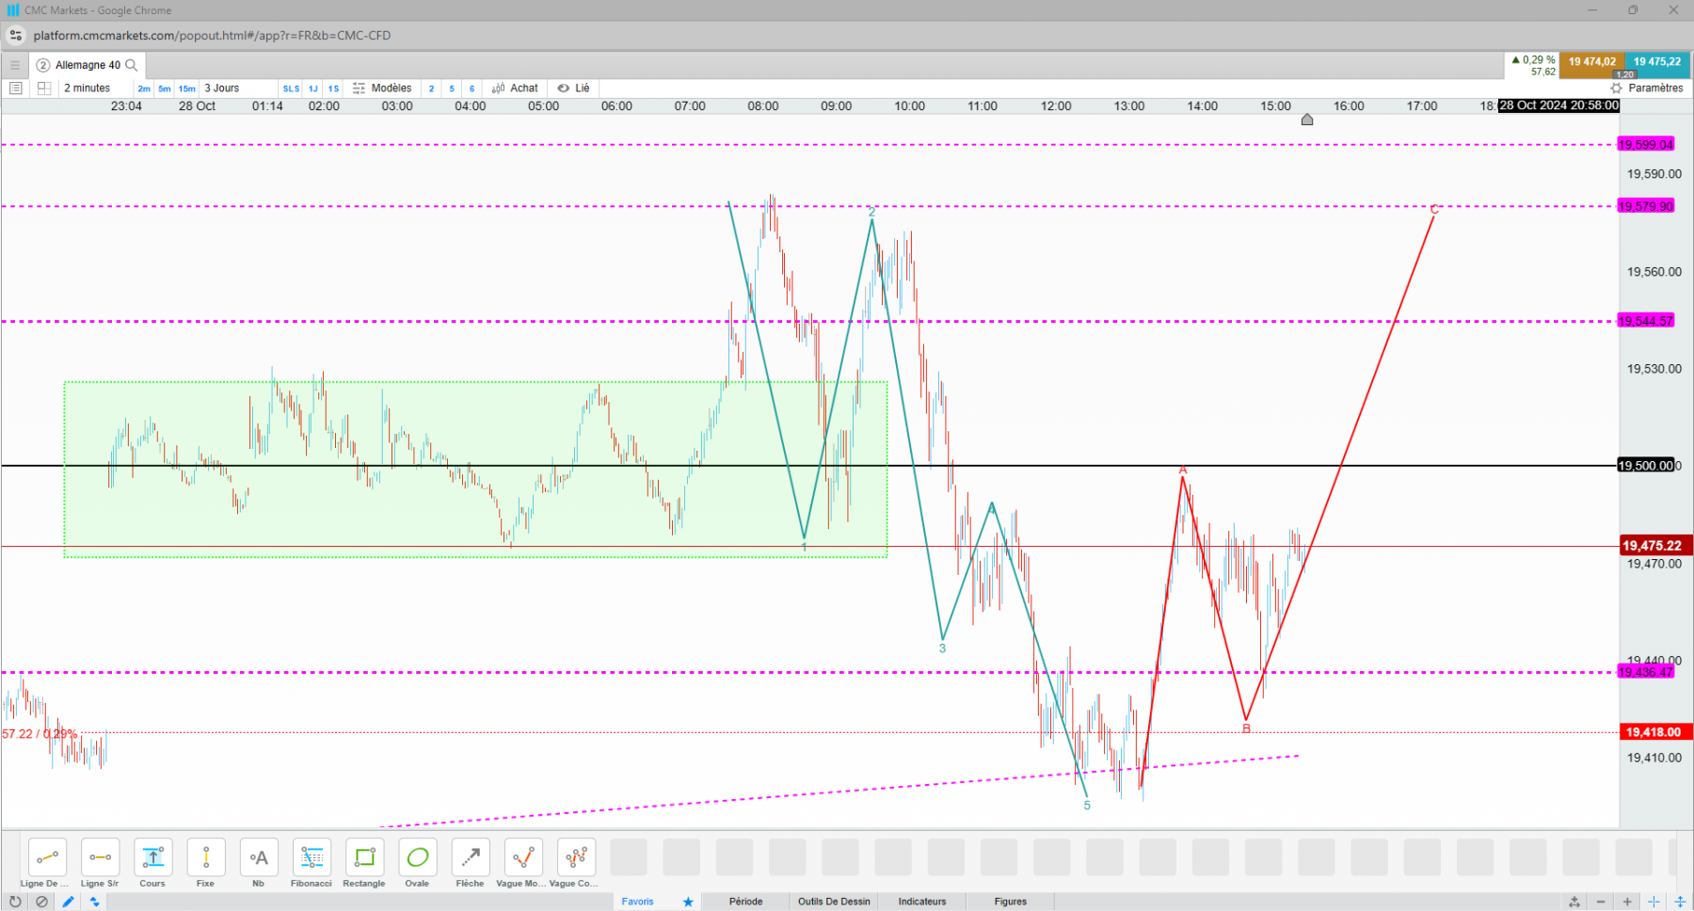This screenshot has width=1694, height=911.
Task: Select the Rectangle drawing tool
Action: [364, 857]
